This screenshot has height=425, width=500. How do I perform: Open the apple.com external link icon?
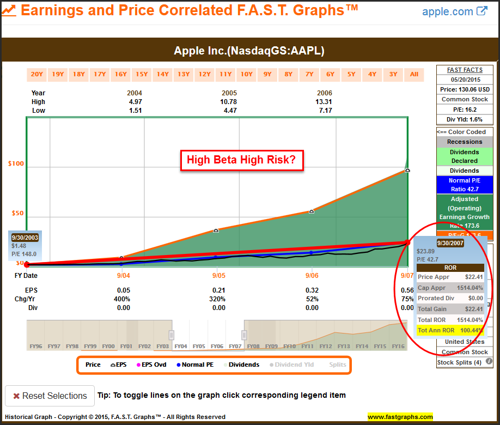pyautogui.click(x=481, y=11)
